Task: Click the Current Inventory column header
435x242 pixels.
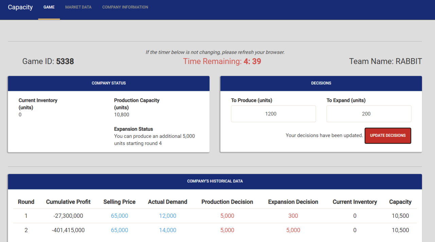Action: tap(355, 202)
